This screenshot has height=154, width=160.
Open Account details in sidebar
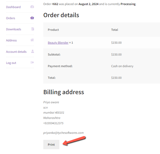point(16,52)
